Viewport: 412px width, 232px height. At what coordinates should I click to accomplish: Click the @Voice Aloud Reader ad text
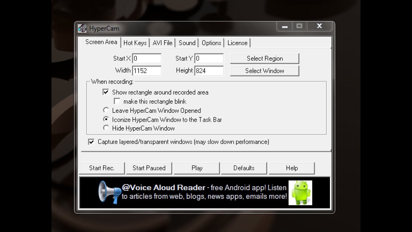click(204, 192)
